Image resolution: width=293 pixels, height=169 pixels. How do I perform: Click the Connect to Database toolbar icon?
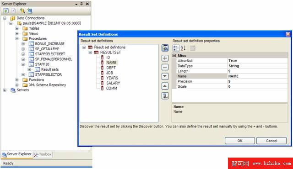[22, 11]
